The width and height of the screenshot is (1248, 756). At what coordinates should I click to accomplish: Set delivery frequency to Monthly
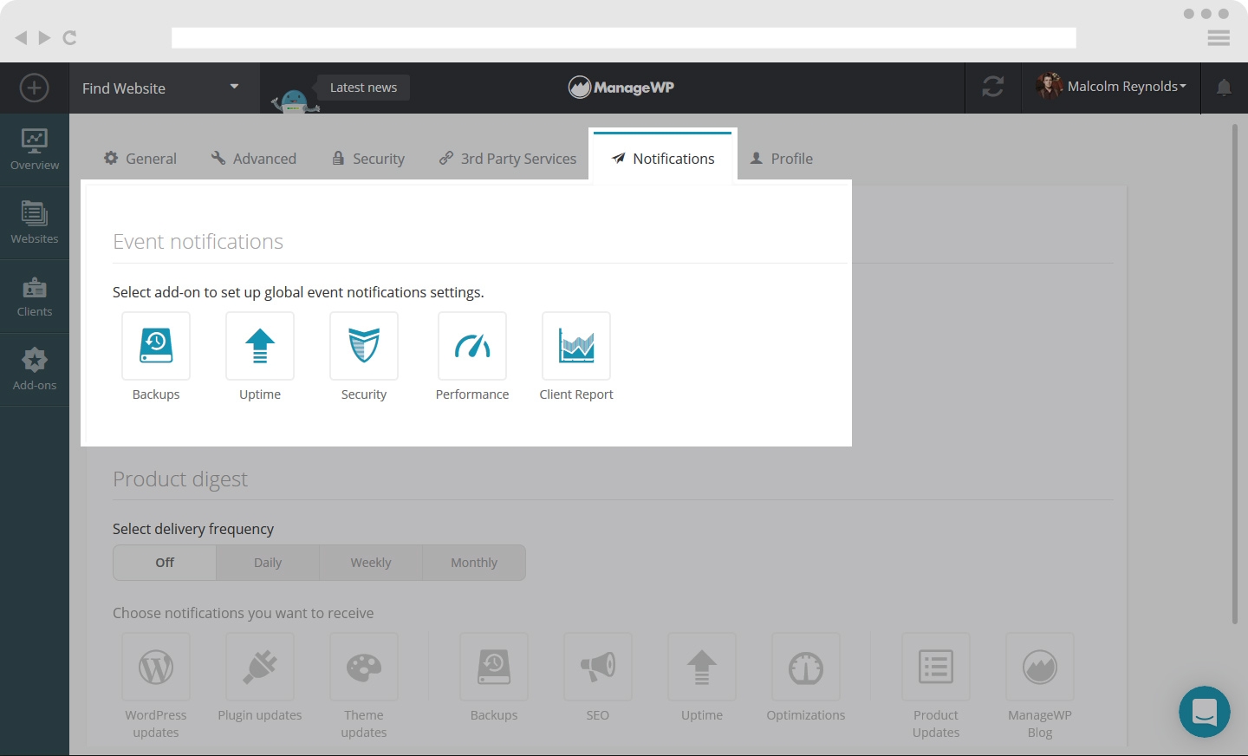click(x=474, y=563)
